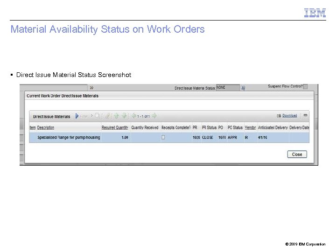This screenshot has width=336, height=252.
Task: Click the 4/1/10 anticipated delivery cell
Action: coord(262,137)
